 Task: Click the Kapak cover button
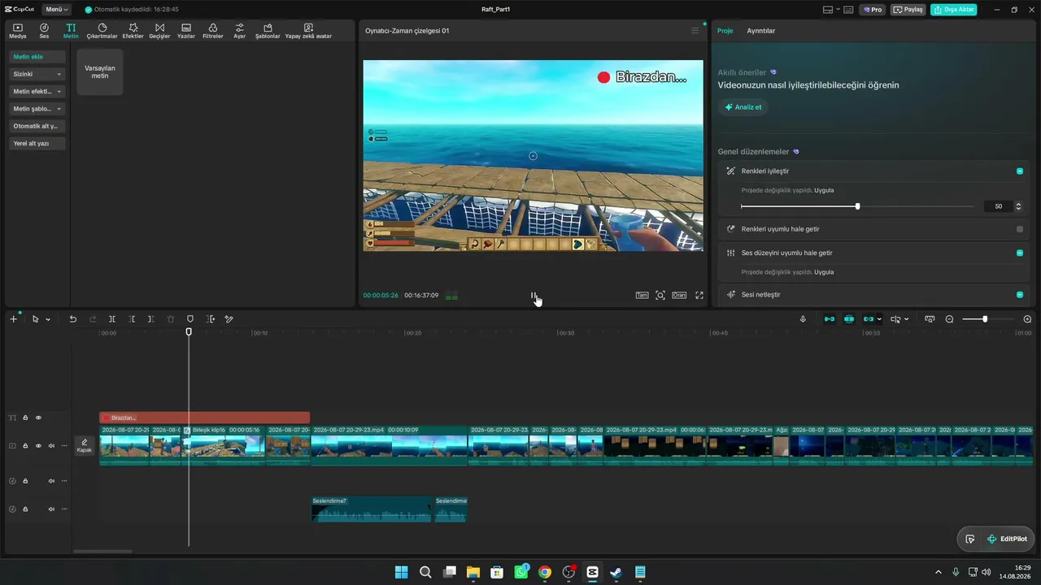tap(85, 445)
